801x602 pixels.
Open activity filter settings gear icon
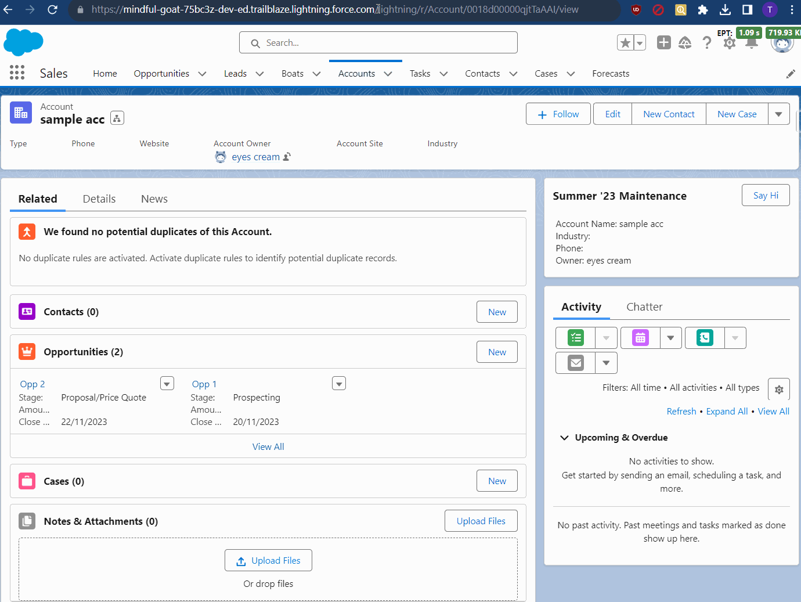click(x=778, y=389)
